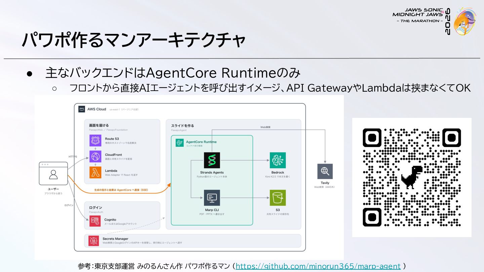Click the Secrets Manager icon
Screen dimensions: 484x272
coord(94,240)
